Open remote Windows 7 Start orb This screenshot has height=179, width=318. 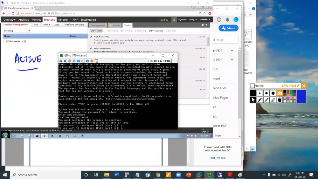(5, 136)
